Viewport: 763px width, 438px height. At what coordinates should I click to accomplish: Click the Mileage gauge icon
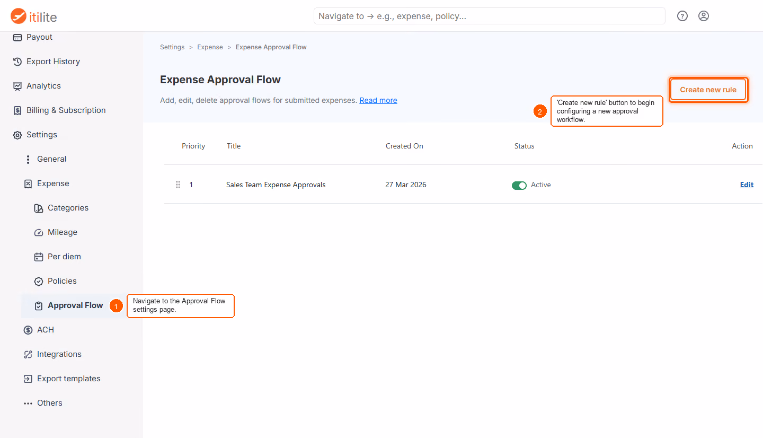click(39, 232)
